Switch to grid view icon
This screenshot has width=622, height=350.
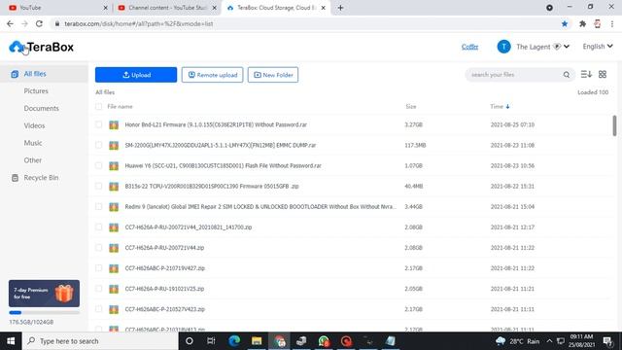603,74
